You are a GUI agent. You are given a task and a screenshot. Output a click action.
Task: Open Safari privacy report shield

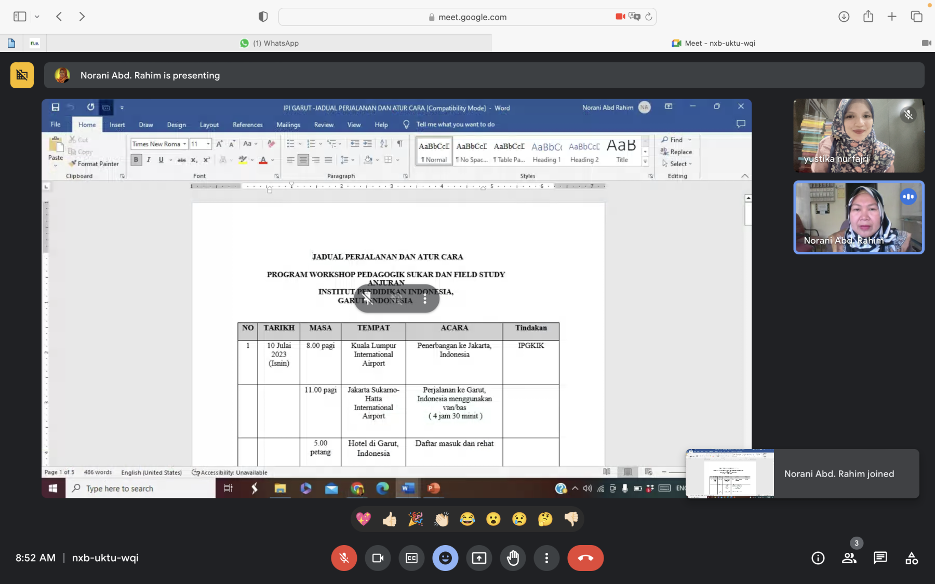[263, 17]
